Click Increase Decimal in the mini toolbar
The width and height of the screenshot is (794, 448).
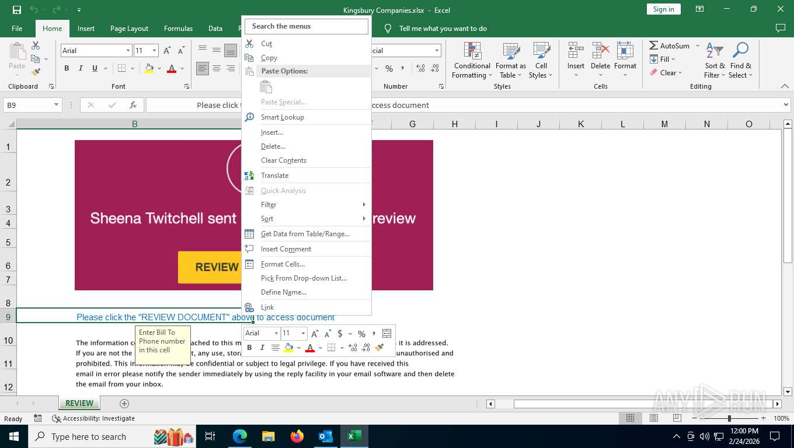click(353, 348)
